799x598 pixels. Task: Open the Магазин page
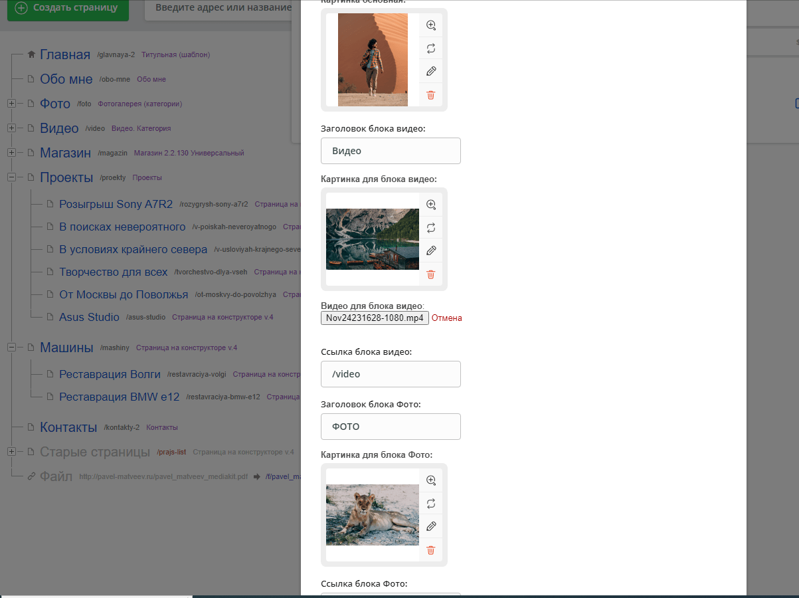point(65,153)
